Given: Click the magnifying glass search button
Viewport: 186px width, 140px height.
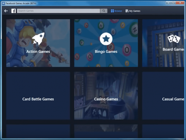Looking at the screenshot, I should coord(104,11).
